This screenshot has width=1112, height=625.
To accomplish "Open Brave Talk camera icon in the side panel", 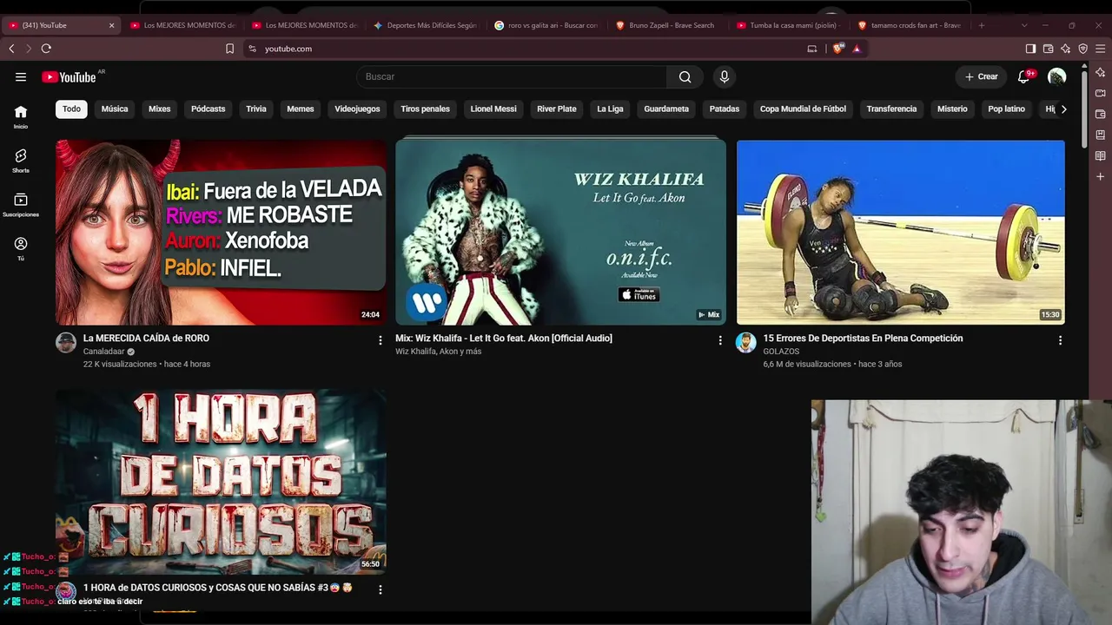I will [x=1101, y=93].
